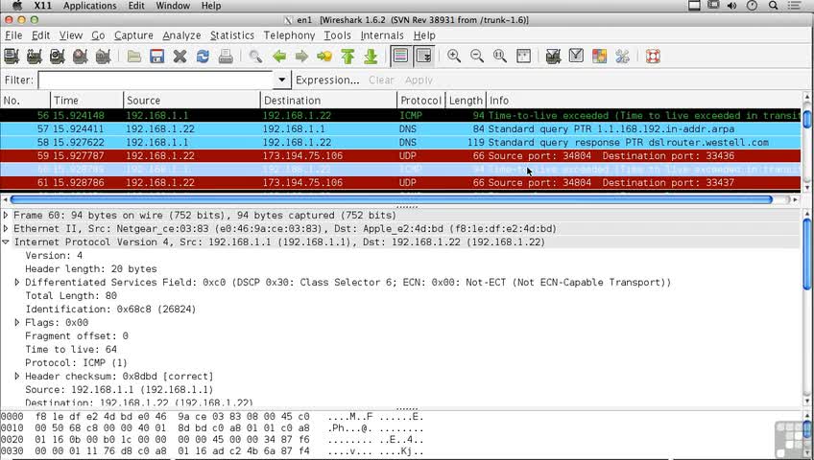Sort by the Source column header
Screen dimensions: 814x460
tap(192, 101)
